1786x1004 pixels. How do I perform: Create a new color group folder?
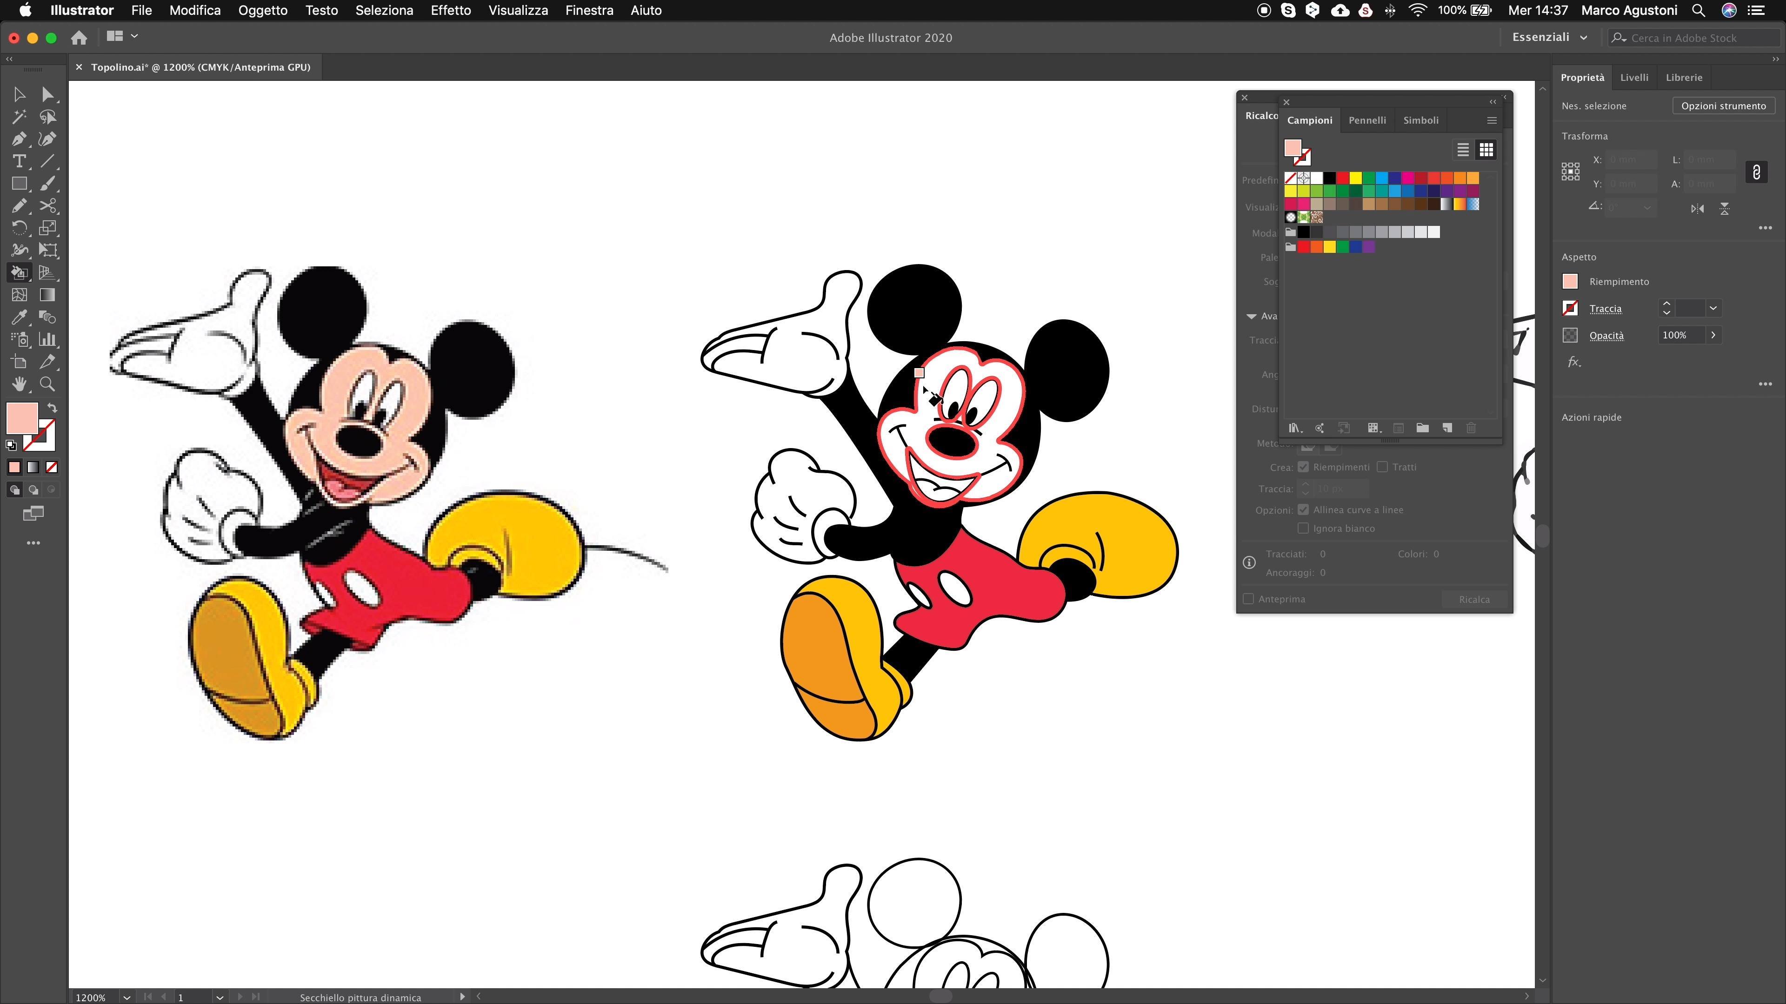1423,428
